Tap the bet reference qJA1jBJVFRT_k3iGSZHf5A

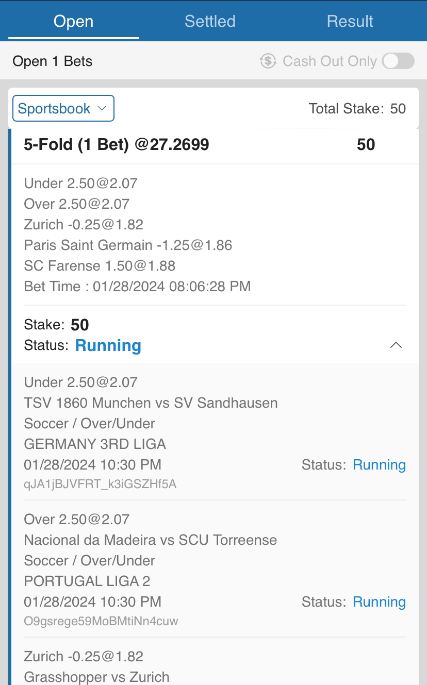coord(101,484)
